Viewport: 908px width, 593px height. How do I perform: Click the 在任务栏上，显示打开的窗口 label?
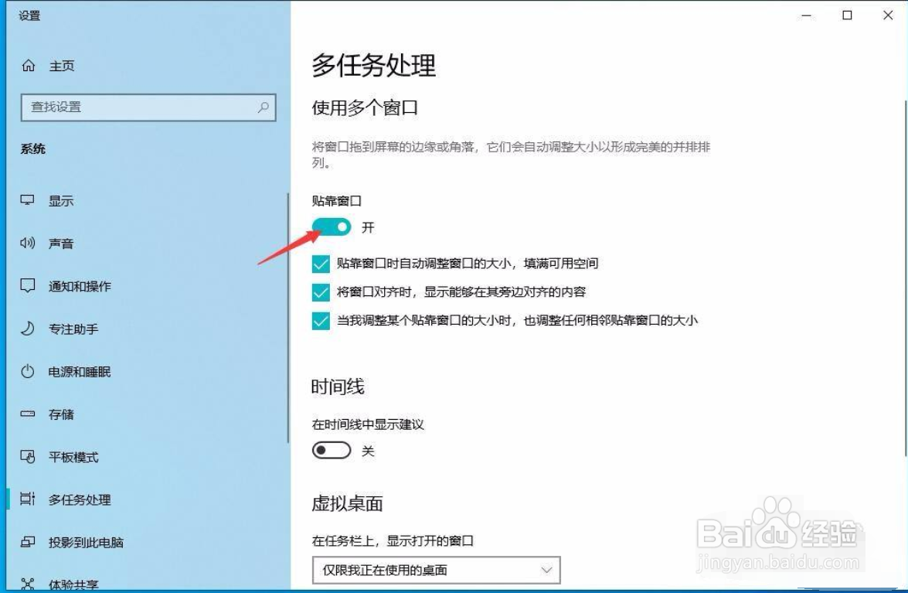(x=393, y=541)
